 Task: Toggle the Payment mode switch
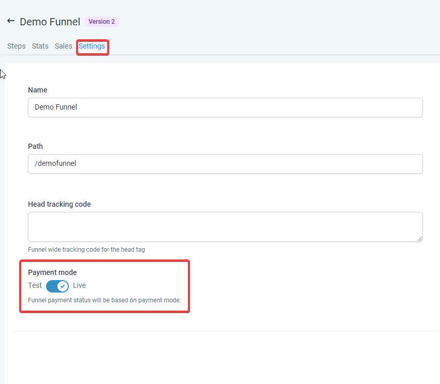point(57,286)
